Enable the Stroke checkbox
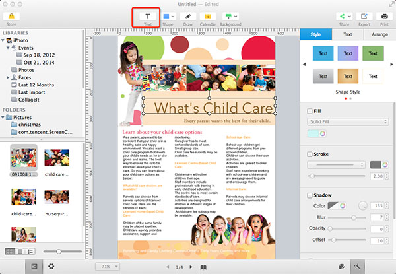 [310, 154]
